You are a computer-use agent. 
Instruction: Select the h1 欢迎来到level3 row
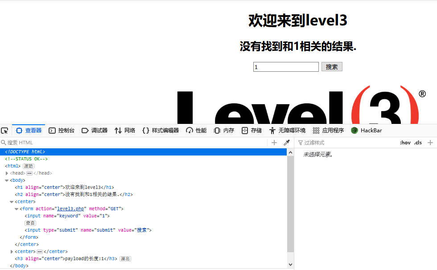pyautogui.click(x=143, y=187)
